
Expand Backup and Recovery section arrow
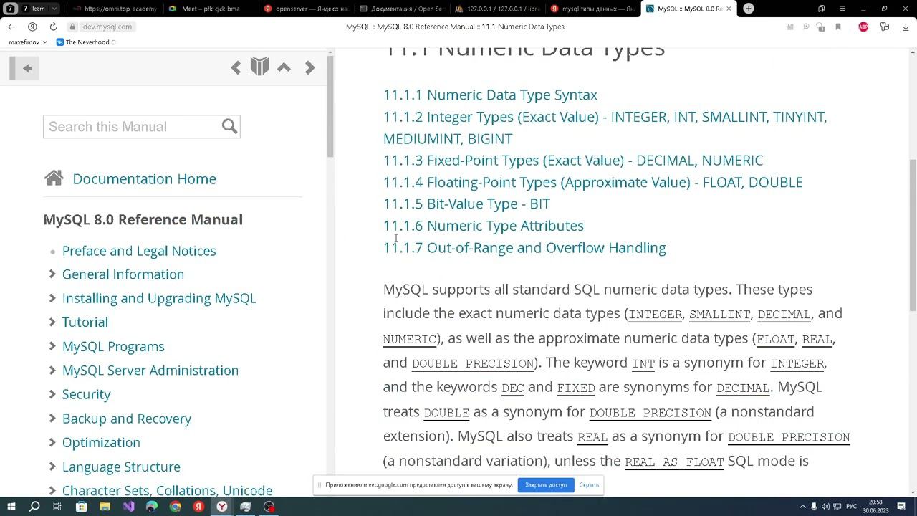tap(52, 418)
